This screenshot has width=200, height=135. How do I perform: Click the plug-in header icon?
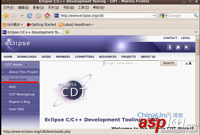[178, 47]
